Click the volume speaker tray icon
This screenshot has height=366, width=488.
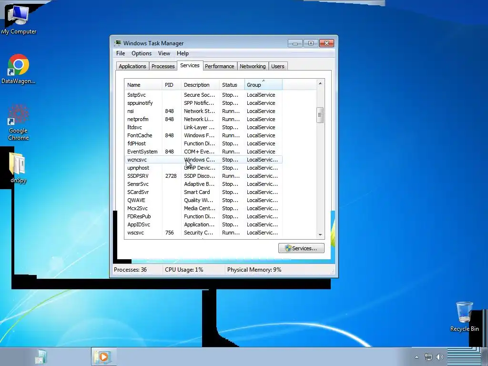tap(440, 357)
